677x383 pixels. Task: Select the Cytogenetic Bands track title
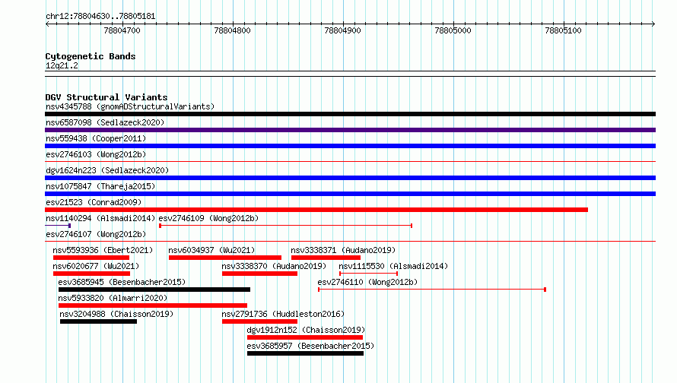pyautogui.click(x=91, y=56)
